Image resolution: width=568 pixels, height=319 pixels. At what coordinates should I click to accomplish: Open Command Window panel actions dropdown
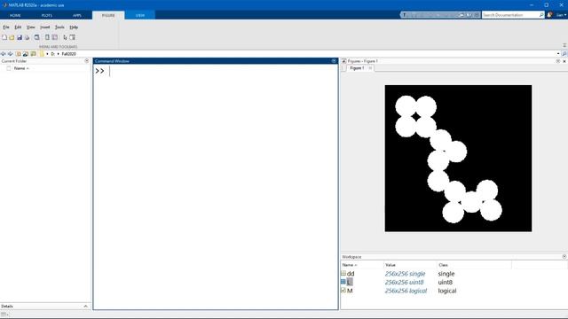click(334, 61)
